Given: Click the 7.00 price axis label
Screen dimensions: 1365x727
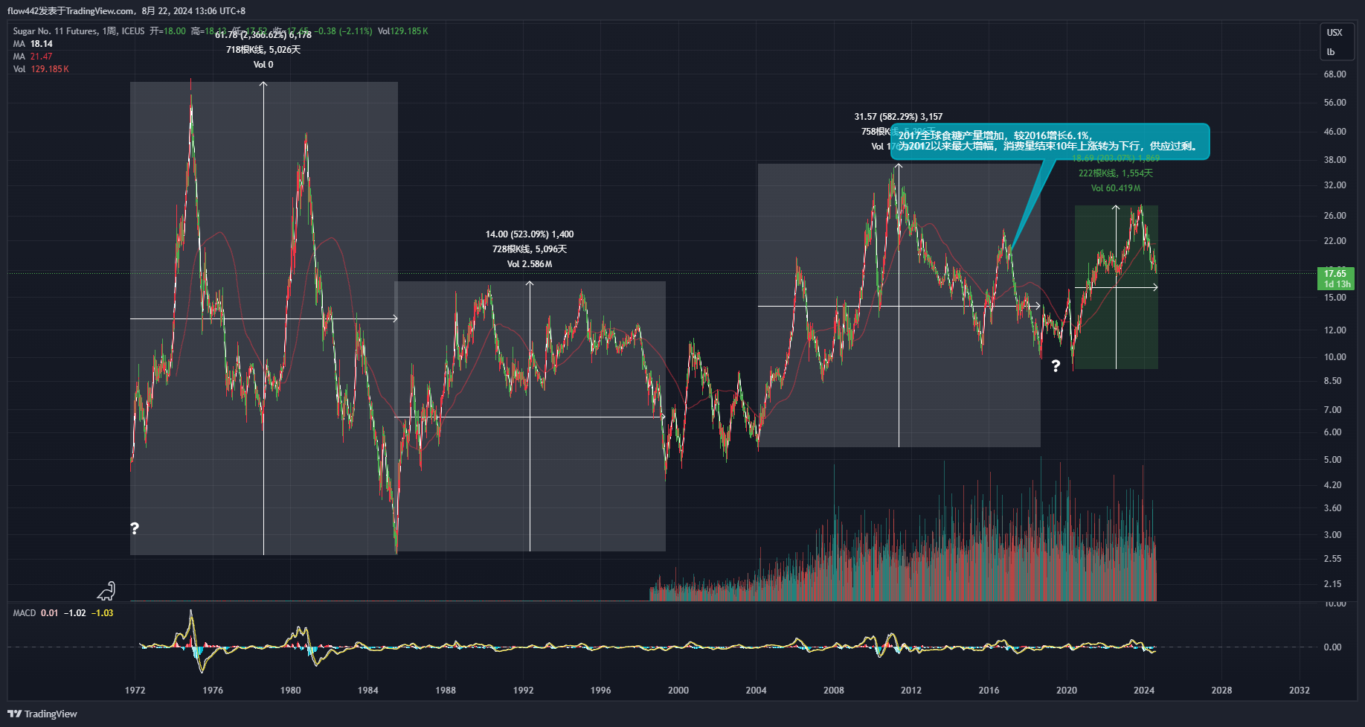Looking at the screenshot, I should [1332, 410].
